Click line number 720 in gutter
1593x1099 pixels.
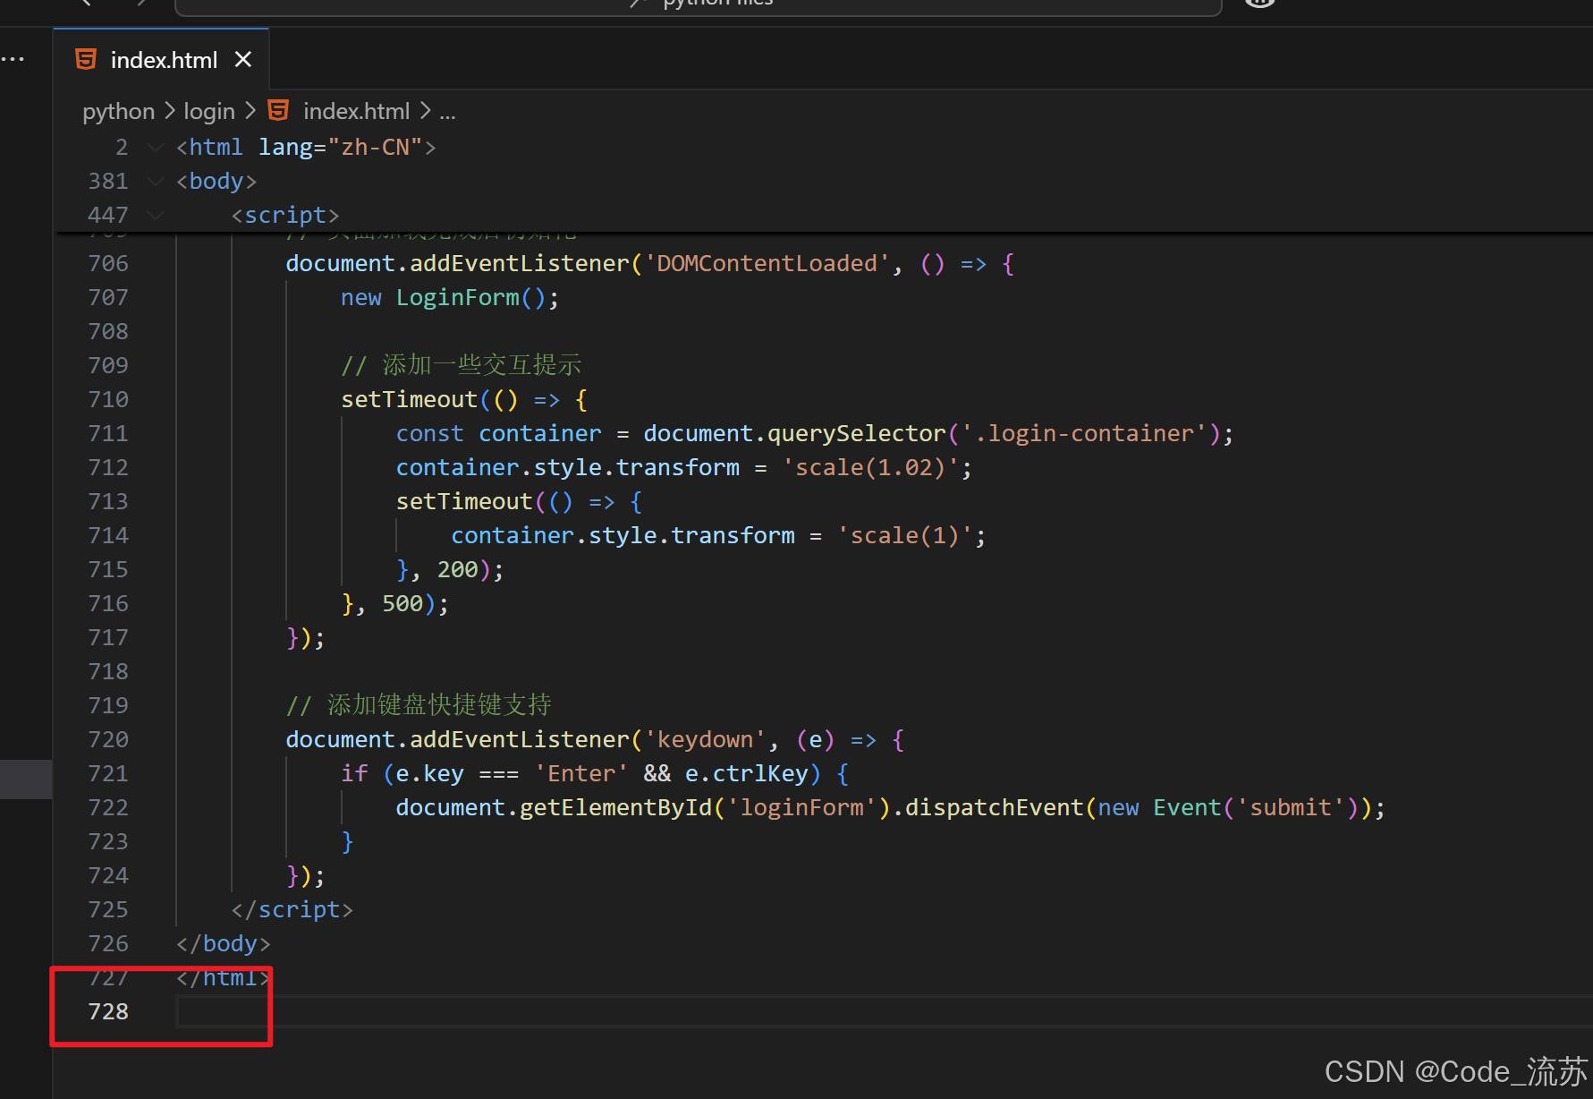pos(108,739)
